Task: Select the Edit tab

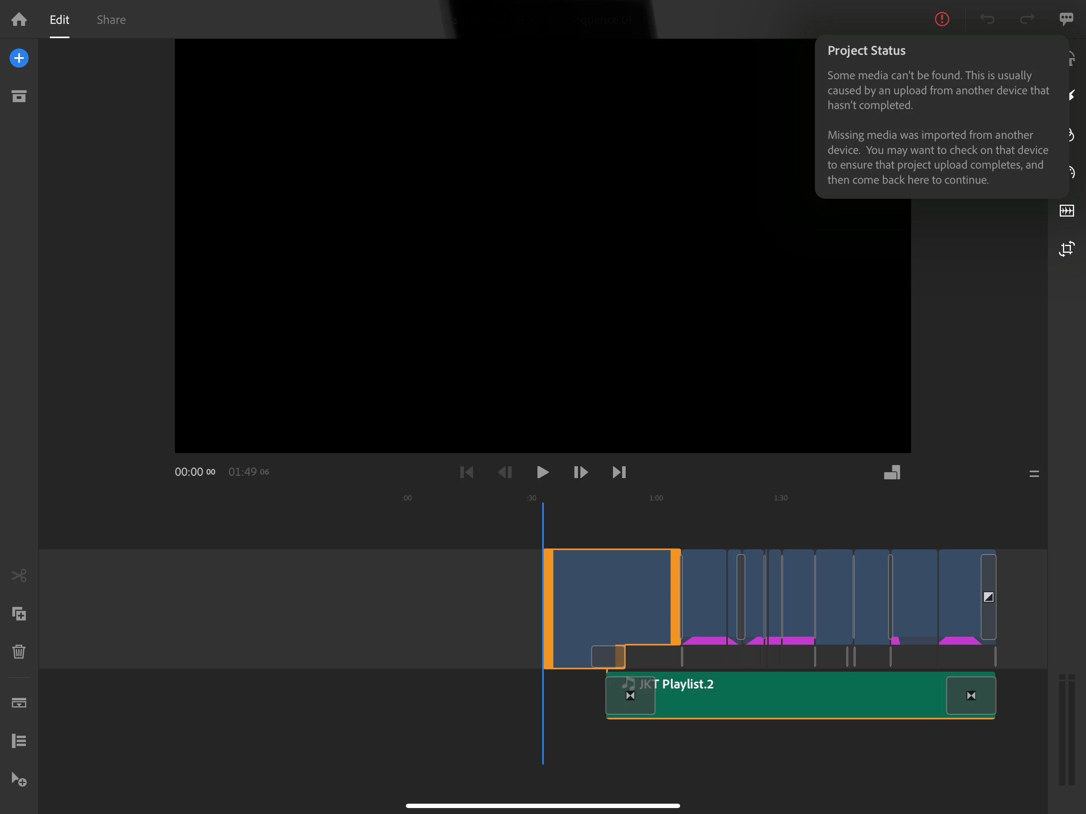Action: click(59, 19)
